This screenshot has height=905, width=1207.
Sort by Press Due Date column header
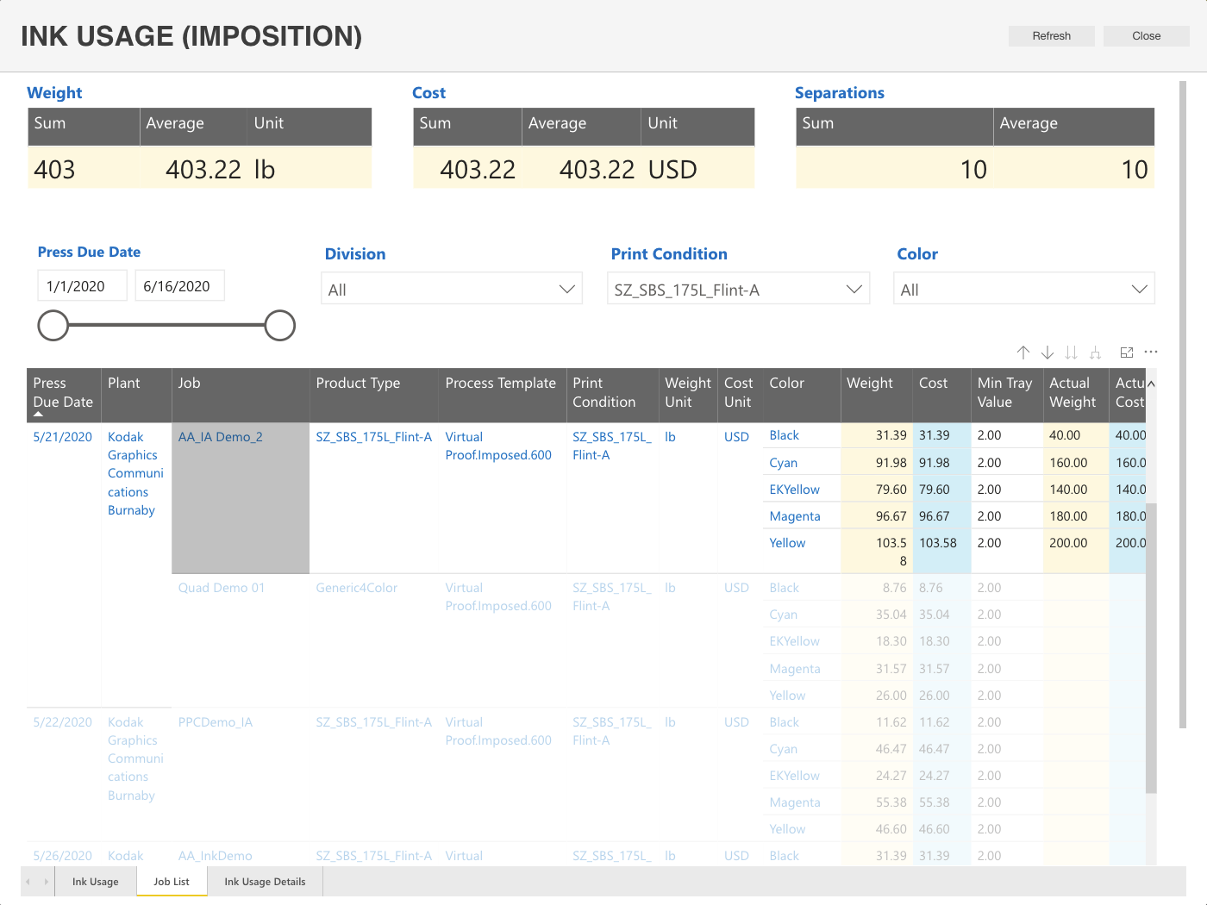coord(63,393)
